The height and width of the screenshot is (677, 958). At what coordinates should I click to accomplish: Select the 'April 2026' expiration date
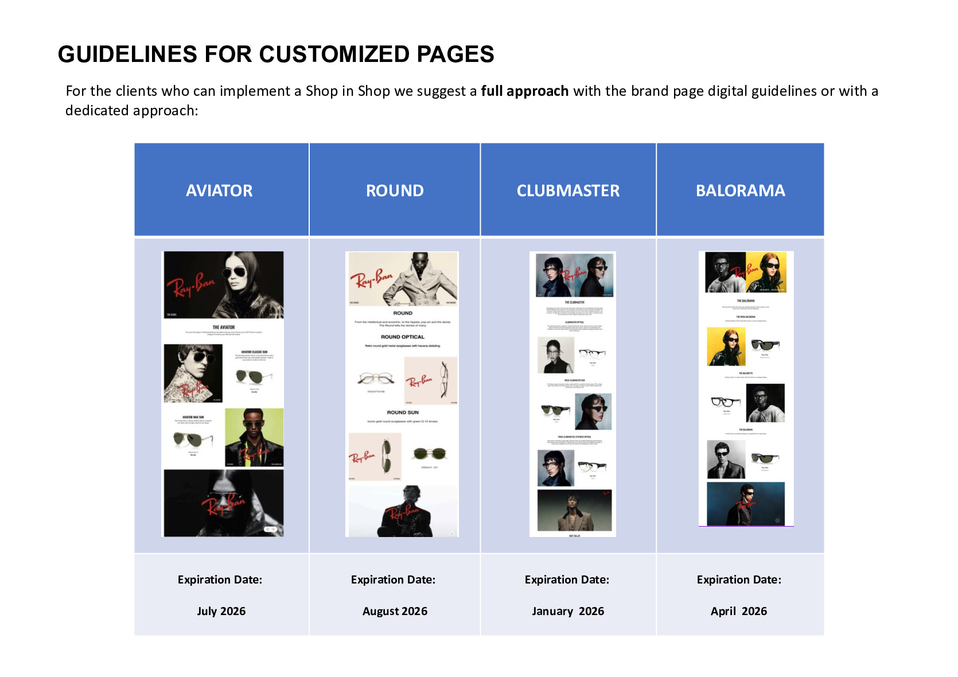(739, 611)
